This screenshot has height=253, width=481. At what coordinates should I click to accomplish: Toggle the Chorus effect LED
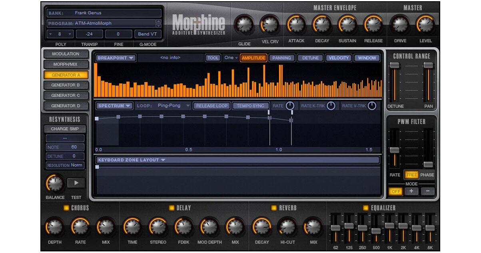pos(66,208)
